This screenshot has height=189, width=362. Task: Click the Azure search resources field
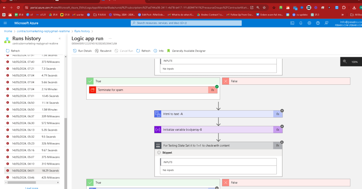pos(186,23)
